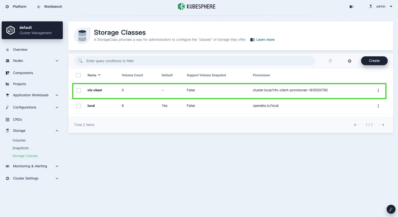Click the Create button
Screen dimensions: 398x217
(374, 61)
